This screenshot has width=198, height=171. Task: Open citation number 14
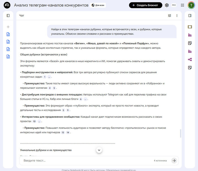point(68,132)
